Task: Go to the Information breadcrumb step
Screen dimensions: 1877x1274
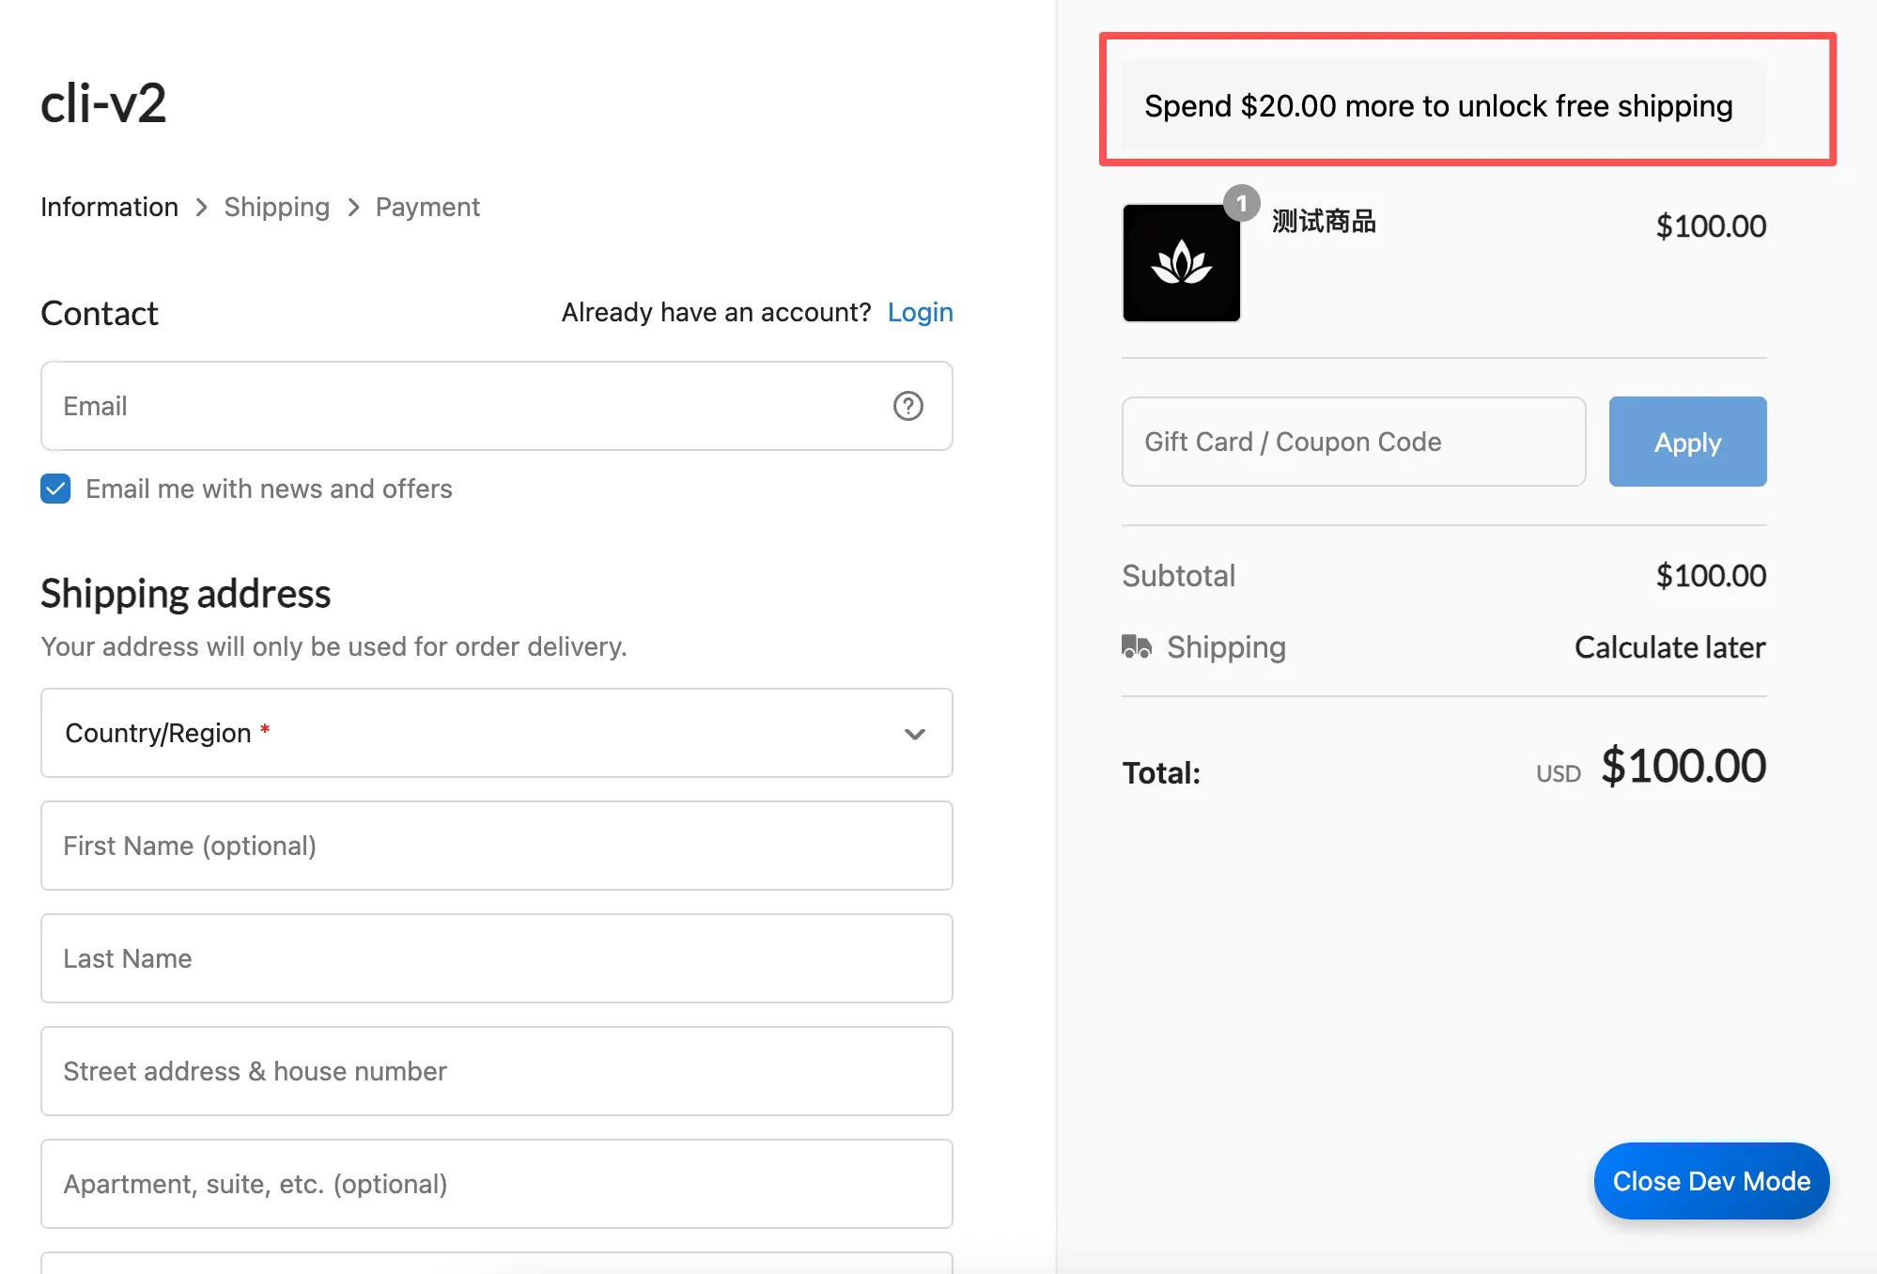Action: (x=109, y=207)
